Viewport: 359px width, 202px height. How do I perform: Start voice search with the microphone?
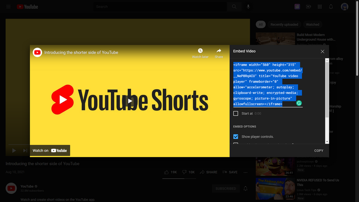pyautogui.click(x=248, y=6)
